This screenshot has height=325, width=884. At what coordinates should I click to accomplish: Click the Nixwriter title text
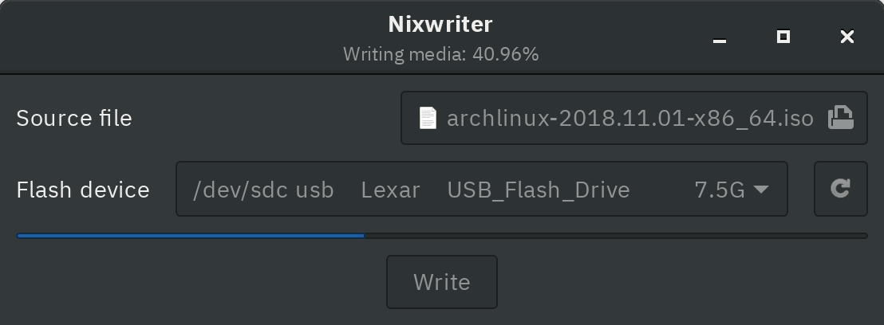click(441, 24)
